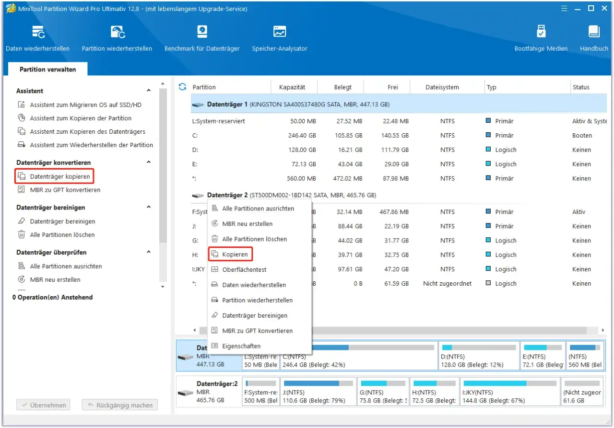This screenshot has width=614, height=428.
Task: Choose Daten wiederherstellen in context menu
Action: click(x=260, y=285)
